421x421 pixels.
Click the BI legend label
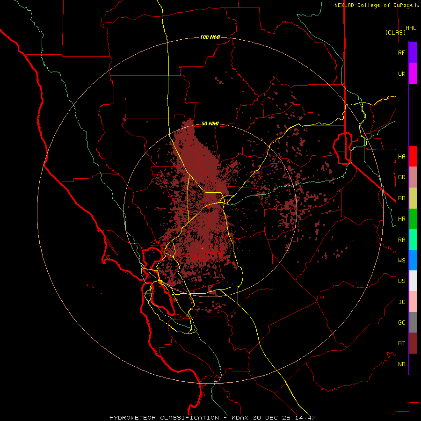click(402, 343)
